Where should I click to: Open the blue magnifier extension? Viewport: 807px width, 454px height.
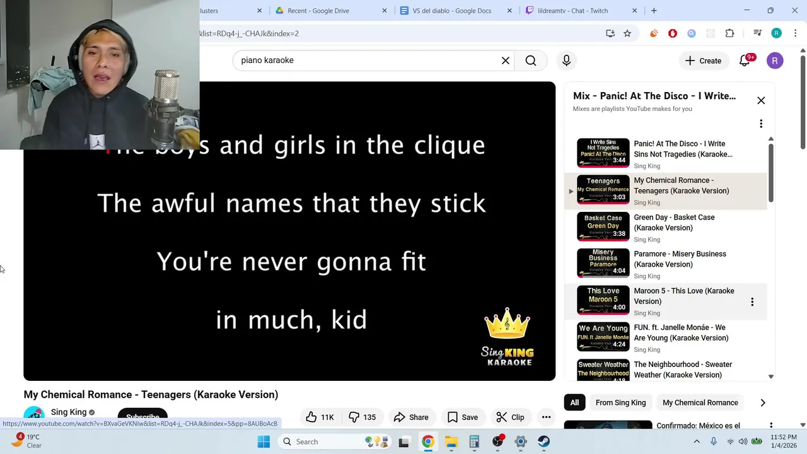click(x=692, y=33)
